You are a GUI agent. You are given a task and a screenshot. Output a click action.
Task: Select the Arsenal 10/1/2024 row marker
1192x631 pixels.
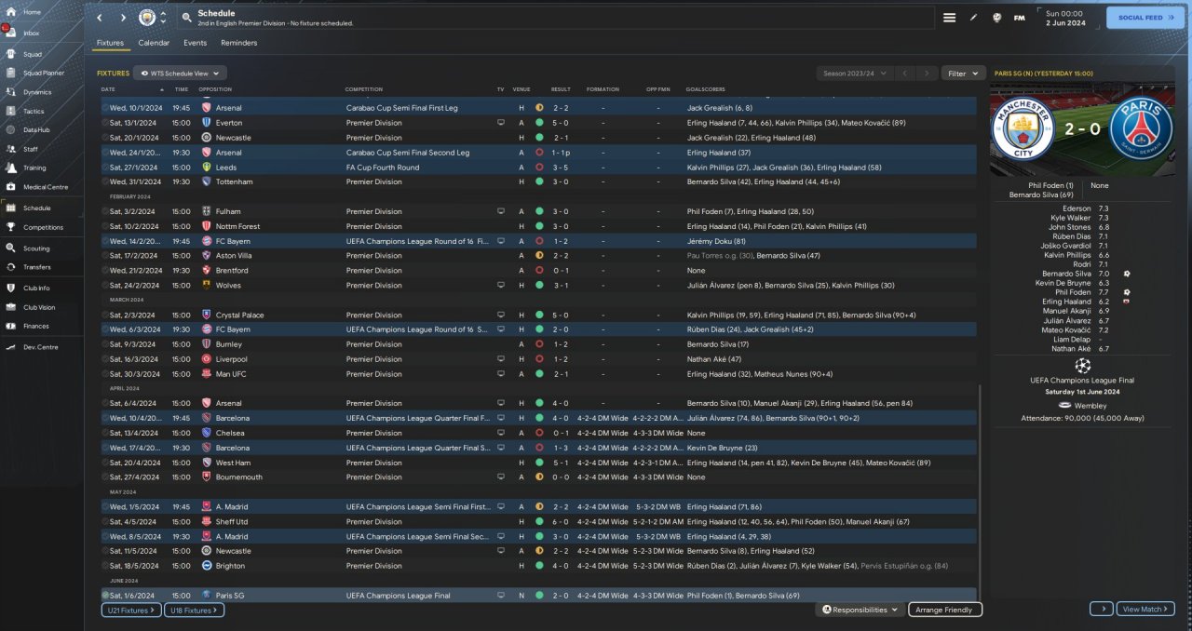pos(105,108)
